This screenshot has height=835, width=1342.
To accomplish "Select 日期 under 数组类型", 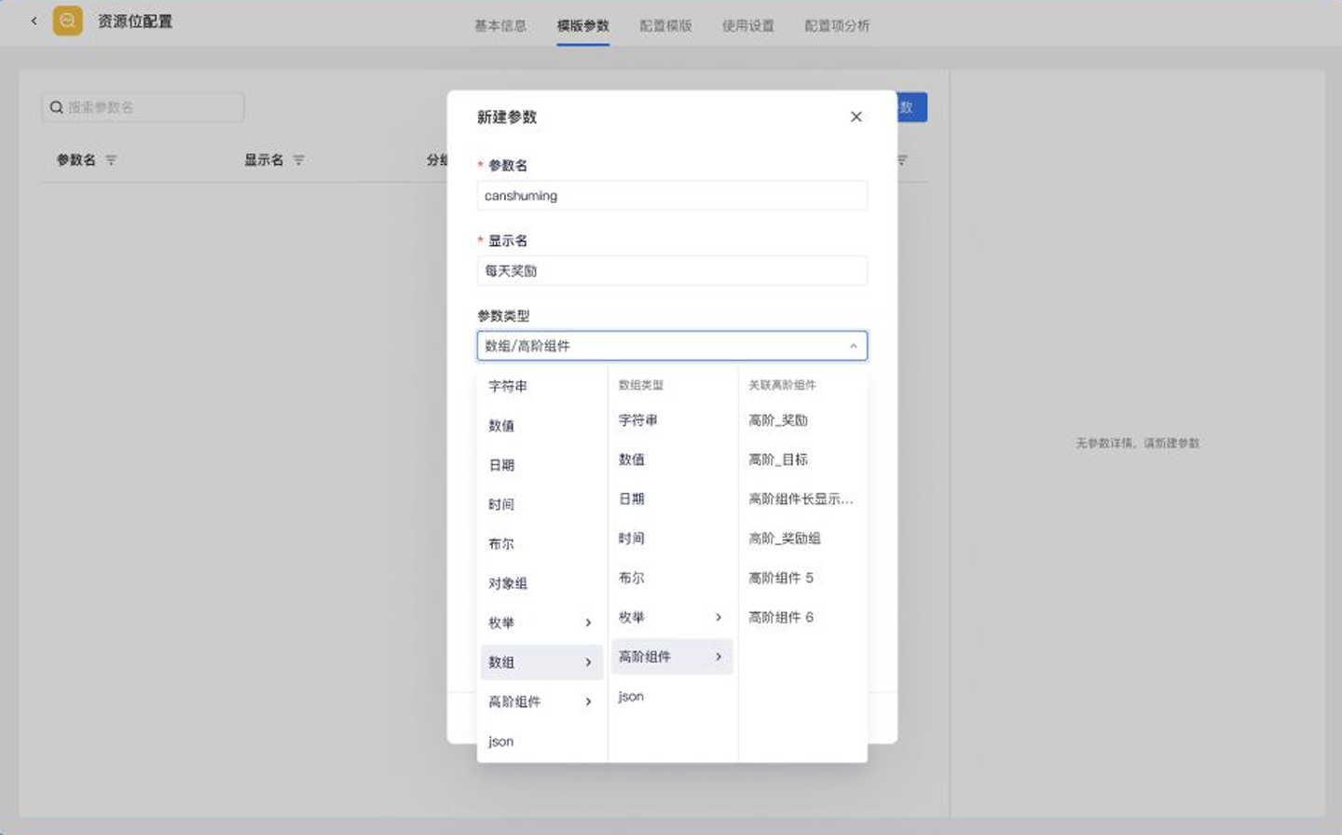I will (672, 499).
